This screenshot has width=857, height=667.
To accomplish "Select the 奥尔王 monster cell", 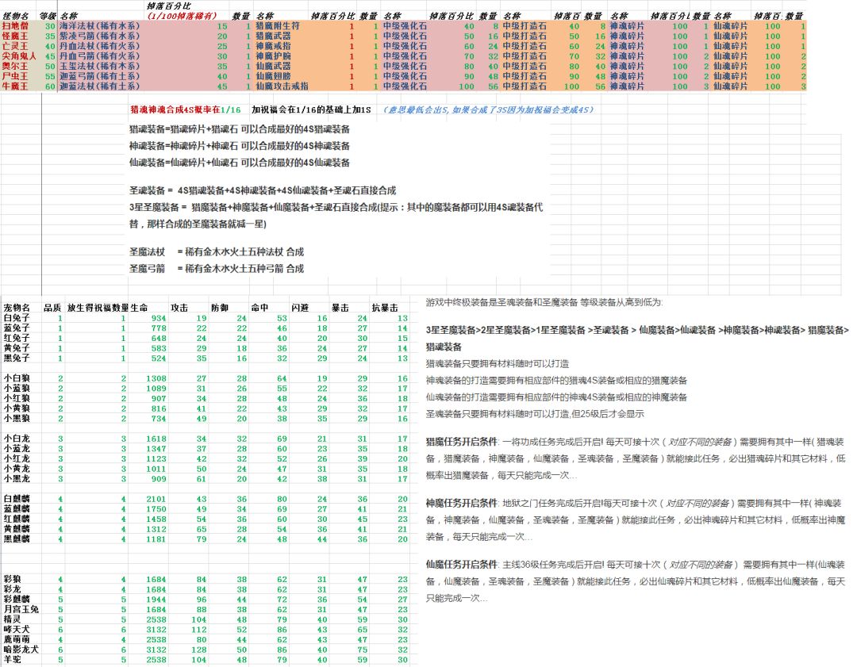I will 15,66.
